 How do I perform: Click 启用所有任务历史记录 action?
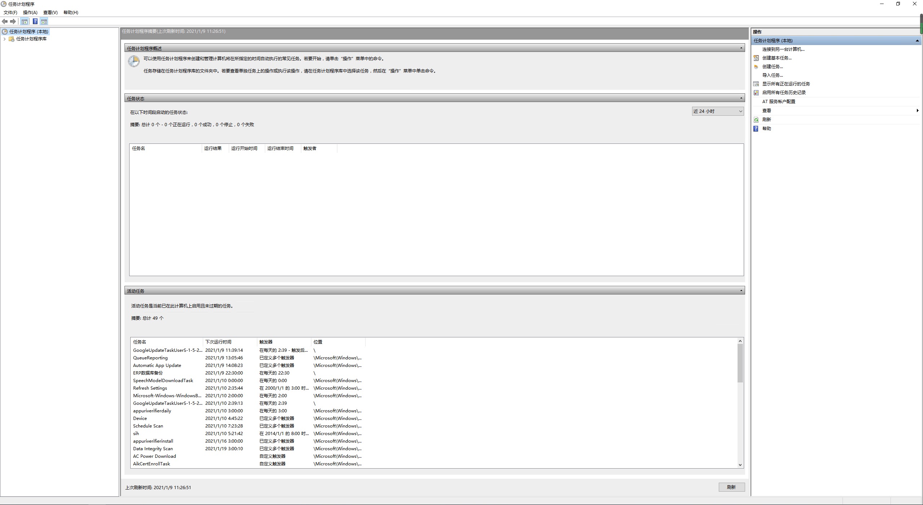(784, 93)
